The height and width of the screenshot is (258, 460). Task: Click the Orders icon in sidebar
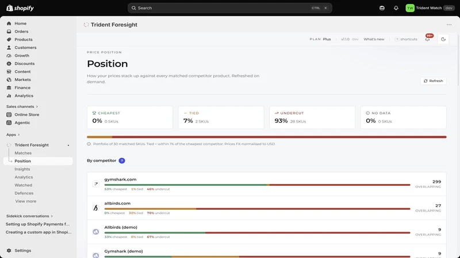point(9,32)
